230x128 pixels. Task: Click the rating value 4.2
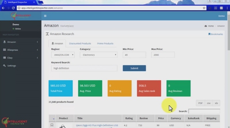tap(126, 125)
